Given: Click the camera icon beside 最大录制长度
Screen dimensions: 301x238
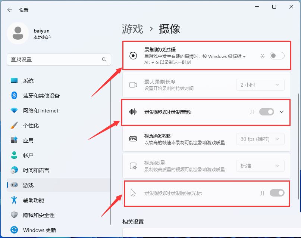Looking at the screenshot, I should (134, 85).
